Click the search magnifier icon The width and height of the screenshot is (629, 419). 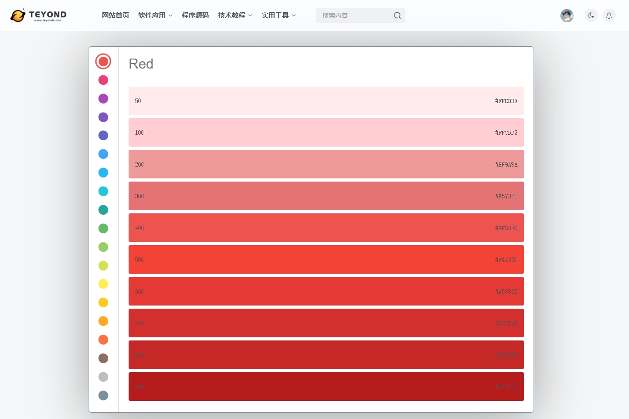pos(397,15)
